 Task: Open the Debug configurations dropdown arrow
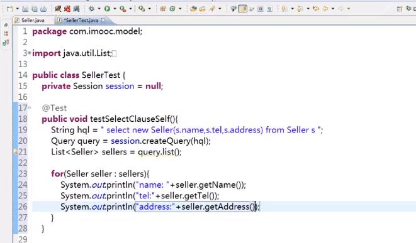[99, 9]
